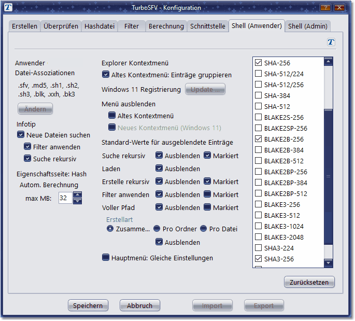Image resolution: width=355 pixels, height=321 pixels.
Task: Toggle Ausblenden for Laden
Action: [159, 169]
